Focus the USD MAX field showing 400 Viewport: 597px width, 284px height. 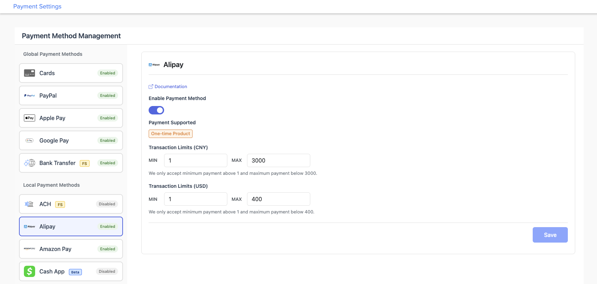tap(279, 199)
